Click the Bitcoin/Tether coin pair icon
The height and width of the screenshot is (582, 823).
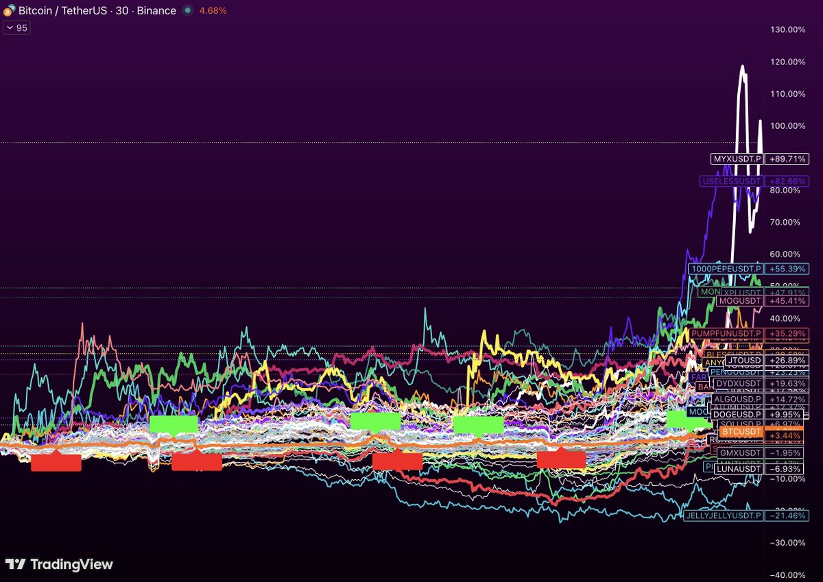click(x=10, y=11)
